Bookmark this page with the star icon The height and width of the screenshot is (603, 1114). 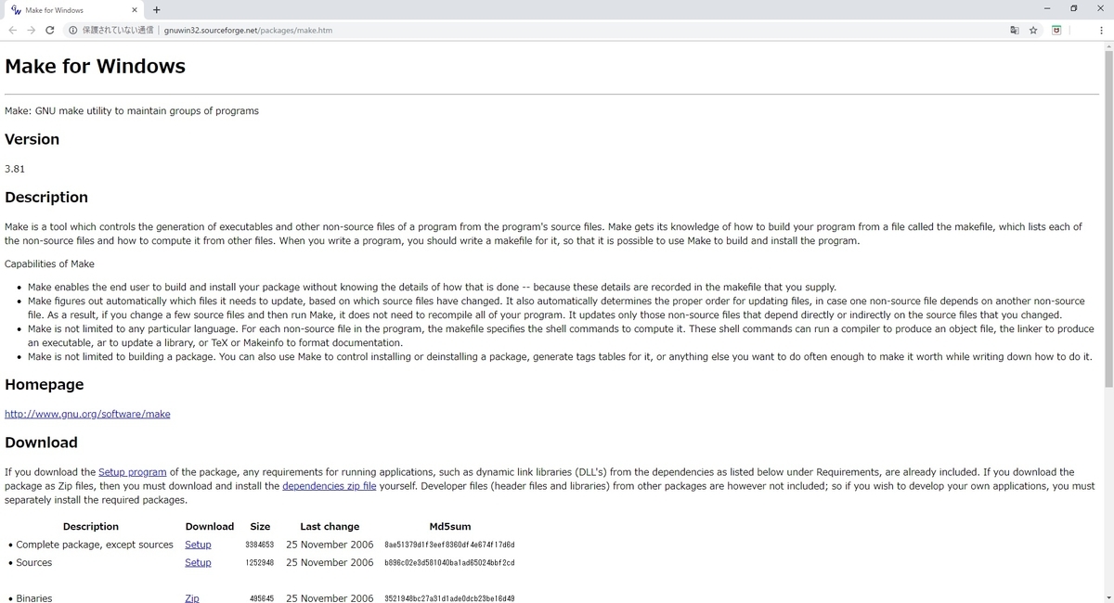(1033, 30)
